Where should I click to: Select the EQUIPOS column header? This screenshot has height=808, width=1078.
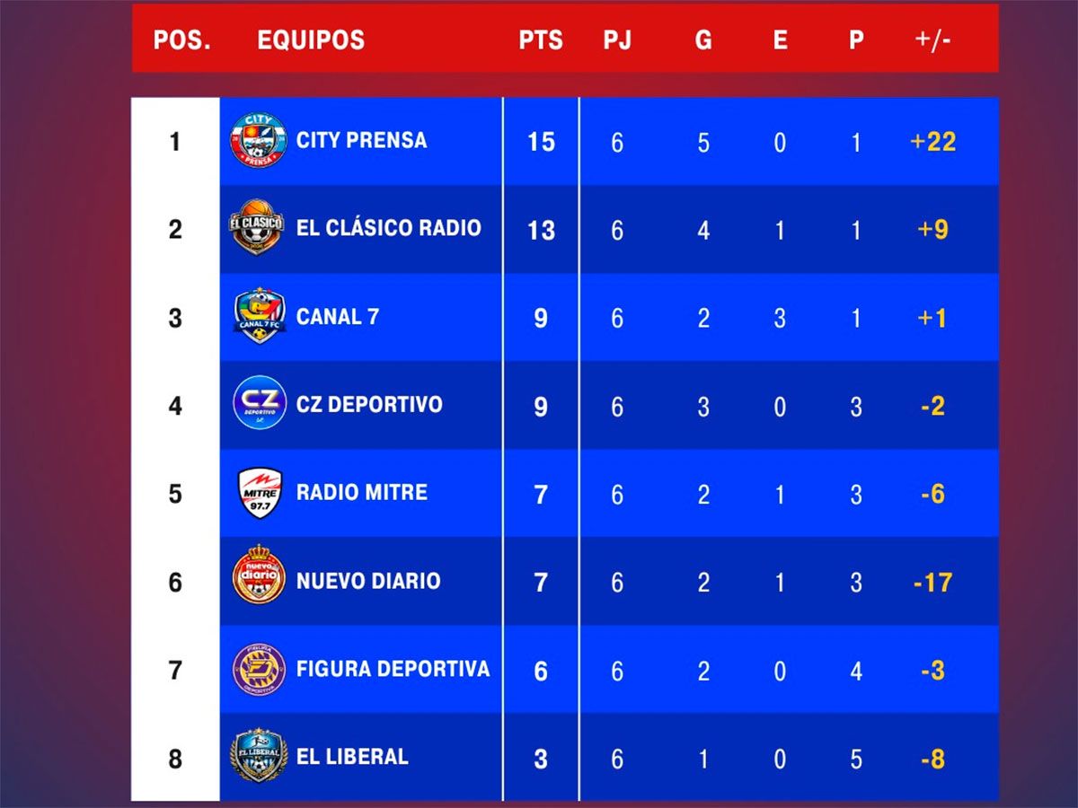[x=311, y=40]
